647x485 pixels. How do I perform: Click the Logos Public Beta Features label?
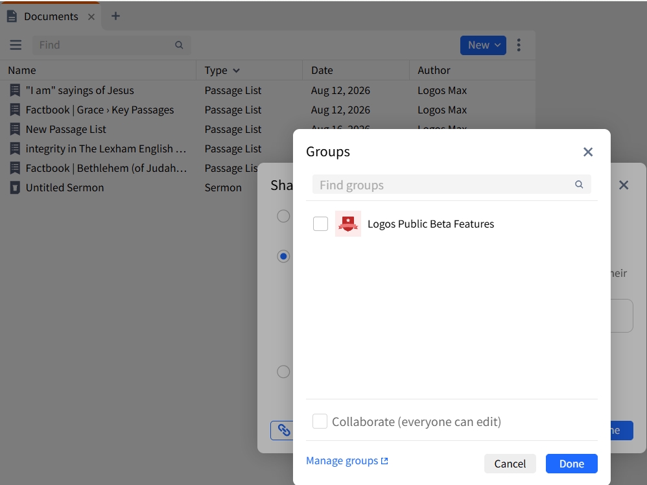[430, 224]
